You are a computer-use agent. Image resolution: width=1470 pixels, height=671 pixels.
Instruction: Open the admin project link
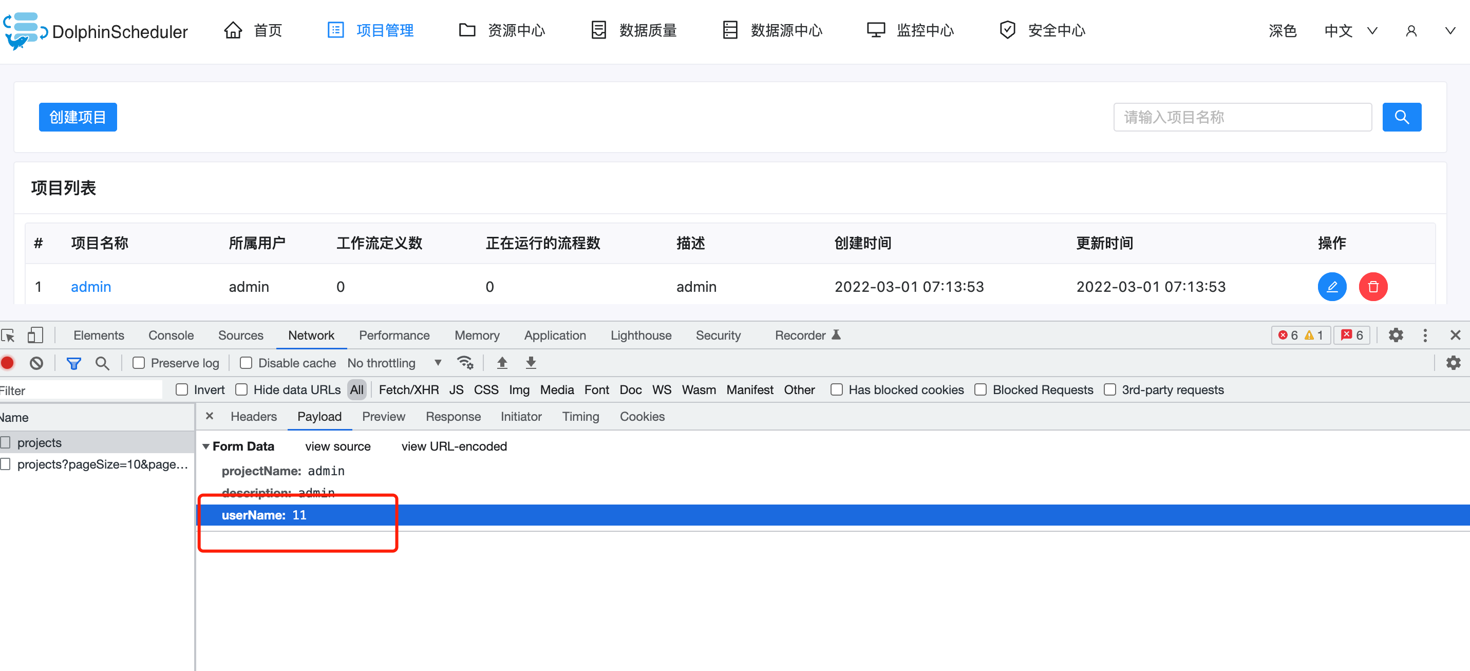(91, 287)
